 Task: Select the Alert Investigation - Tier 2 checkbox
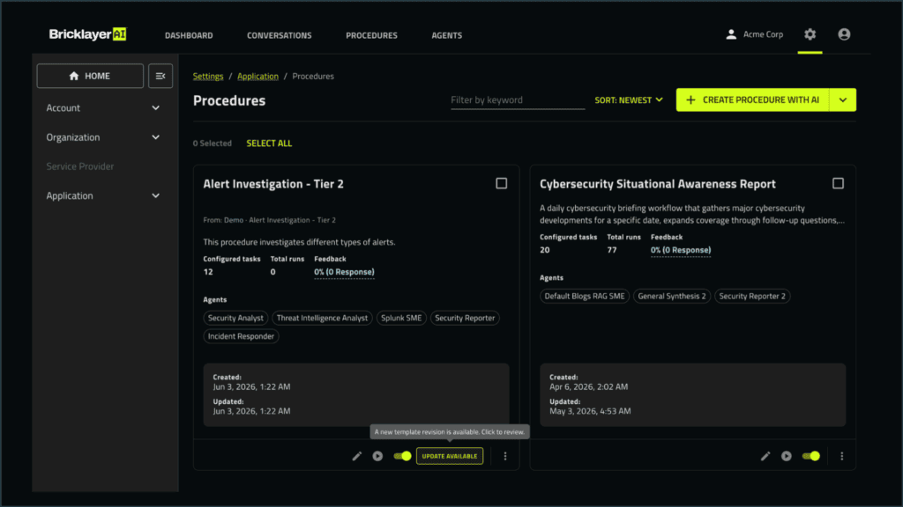coord(502,183)
